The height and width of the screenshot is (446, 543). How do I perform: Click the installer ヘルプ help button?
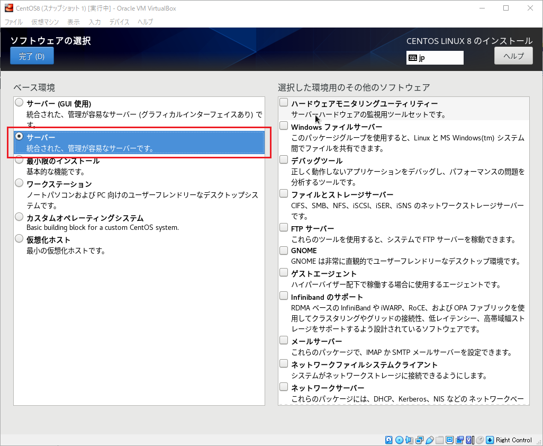(x=513, y=56)
